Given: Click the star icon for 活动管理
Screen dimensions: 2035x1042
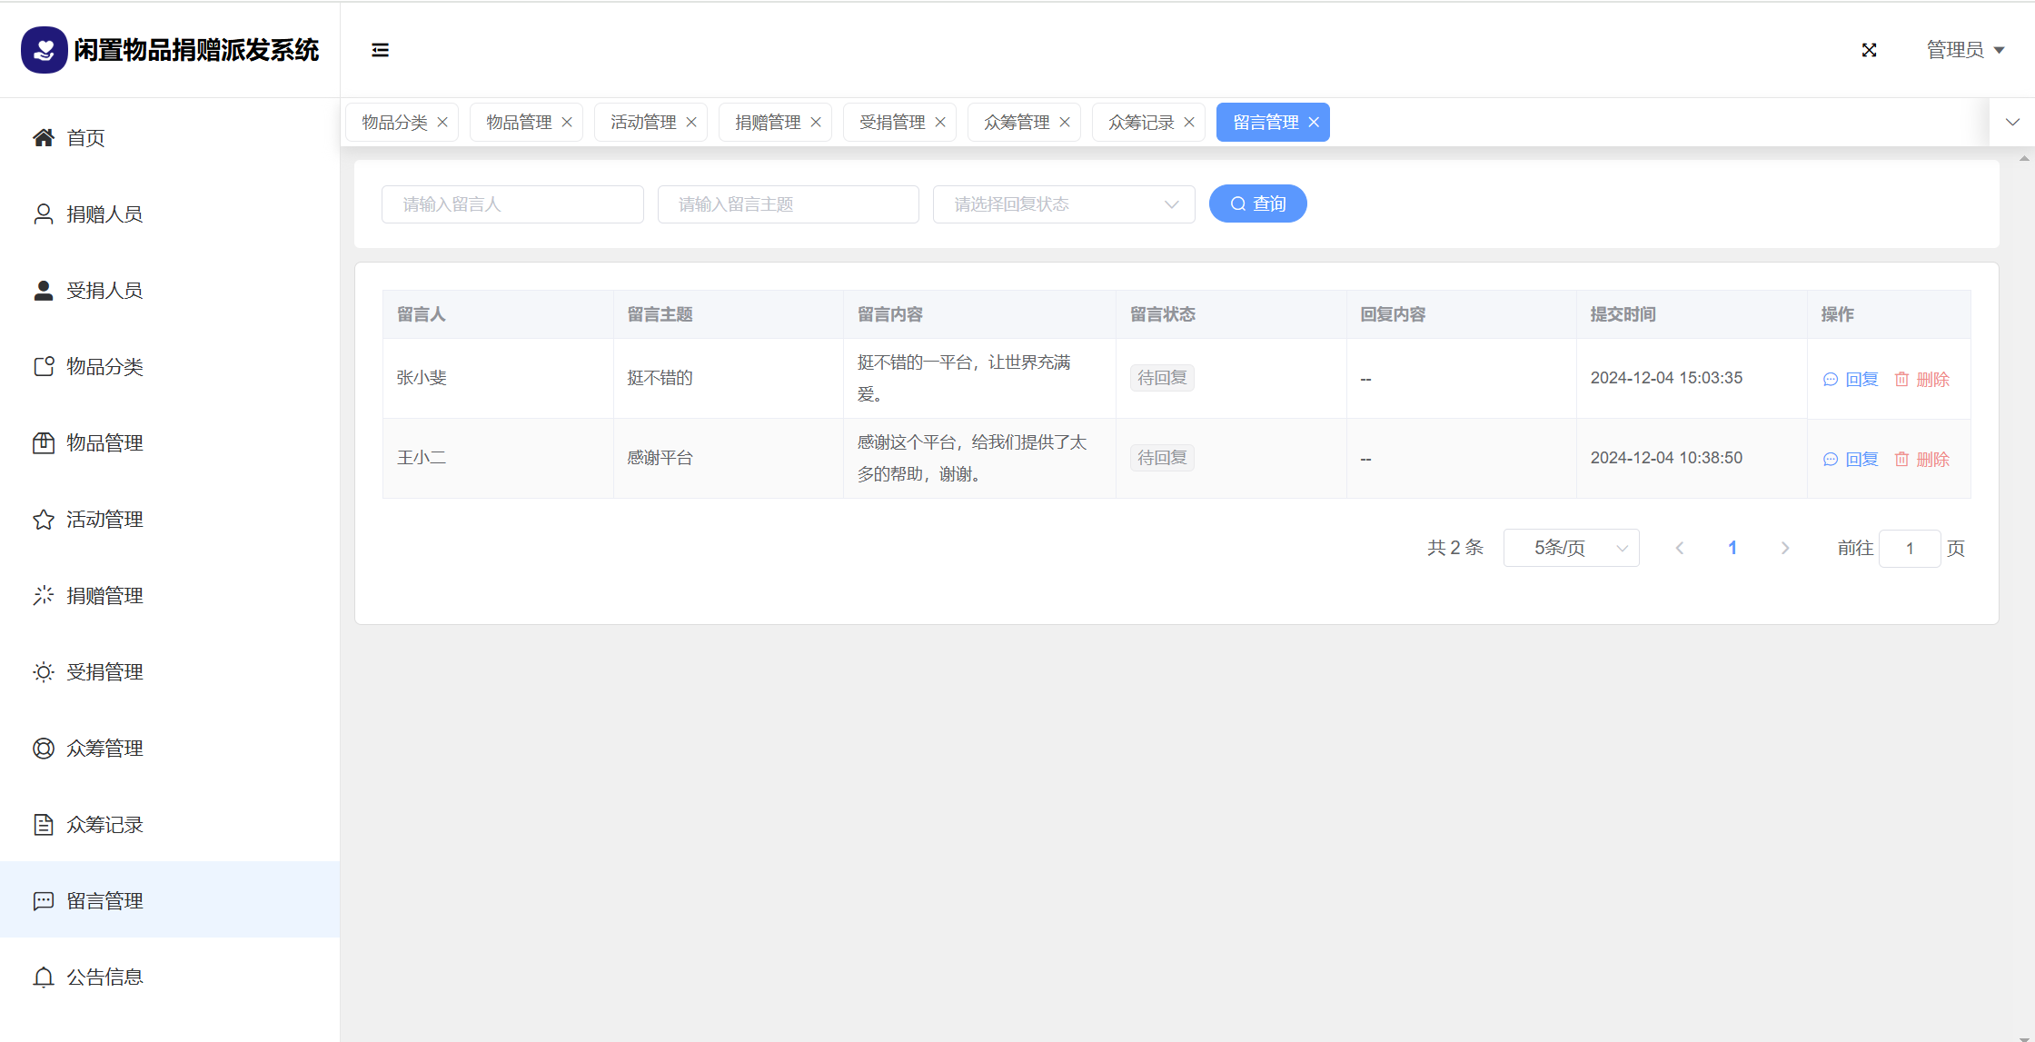Looking at the screenshot, I should click(x=44, y=519).
